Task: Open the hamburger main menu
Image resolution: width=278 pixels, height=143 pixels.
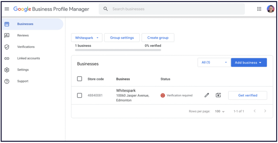Action: coord(7,9)
